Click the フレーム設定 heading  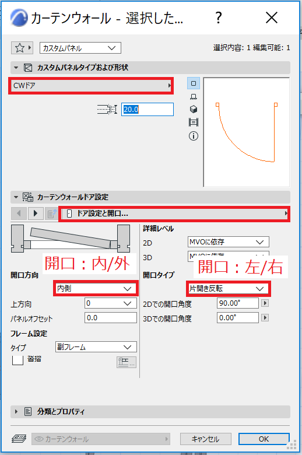pos(29,334)
